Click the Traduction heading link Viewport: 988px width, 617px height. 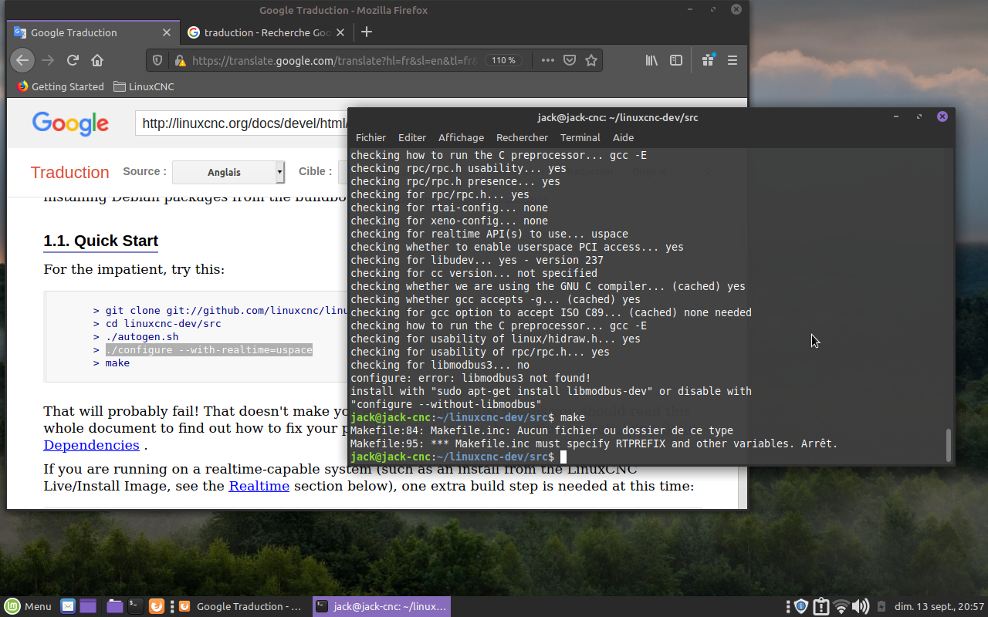[x=69, y=172]
